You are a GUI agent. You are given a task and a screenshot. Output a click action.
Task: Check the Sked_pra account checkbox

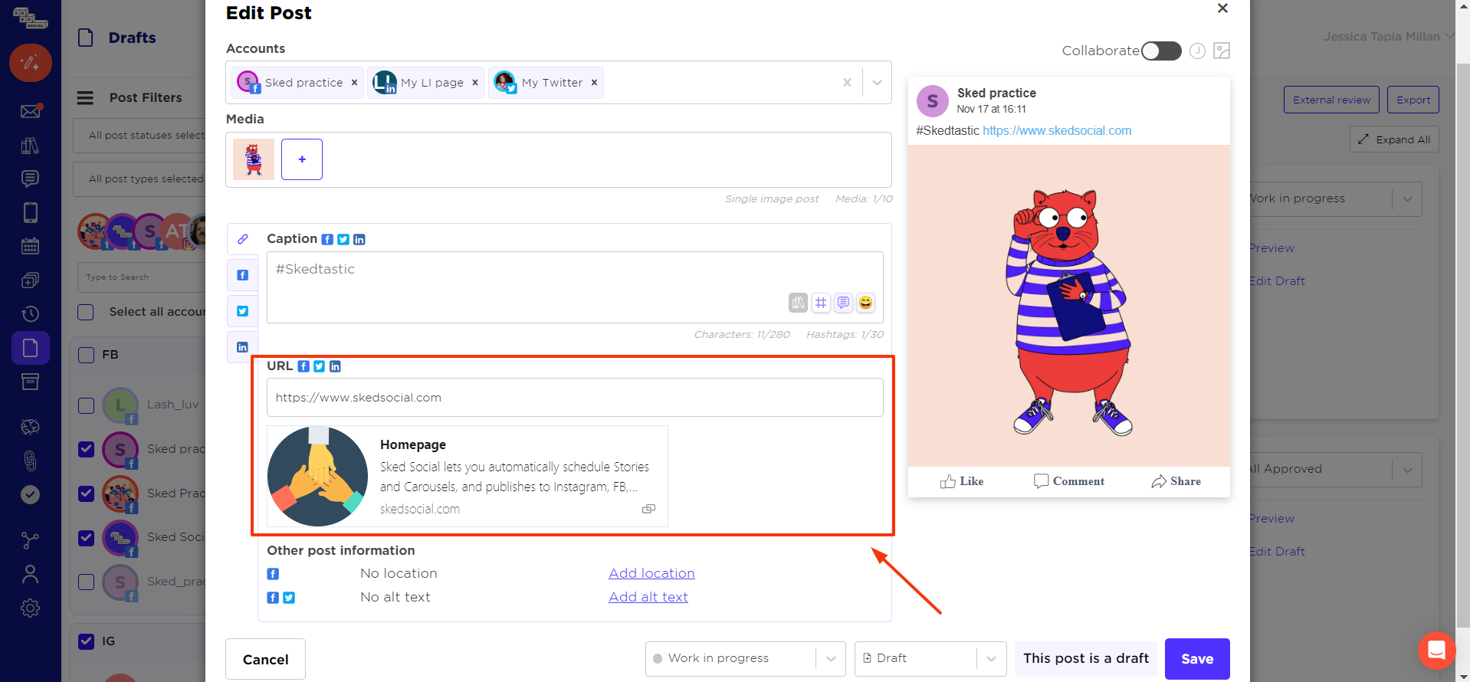click(x=87, y=582)
